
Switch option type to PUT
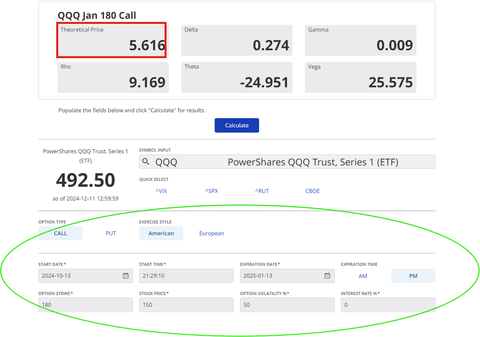click(110, 233)
